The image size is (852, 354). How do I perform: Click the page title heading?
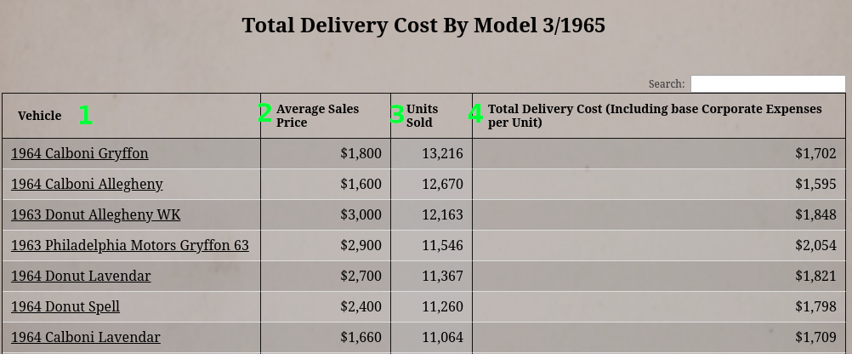(423, 26)
